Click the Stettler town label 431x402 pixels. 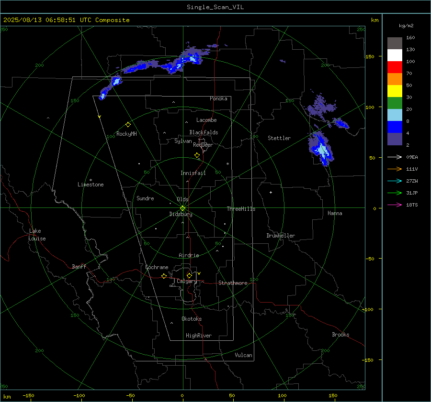[x=279, y=138]
